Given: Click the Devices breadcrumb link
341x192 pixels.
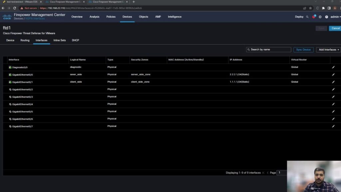Looking at the screenshot, I should pos(19,19).
